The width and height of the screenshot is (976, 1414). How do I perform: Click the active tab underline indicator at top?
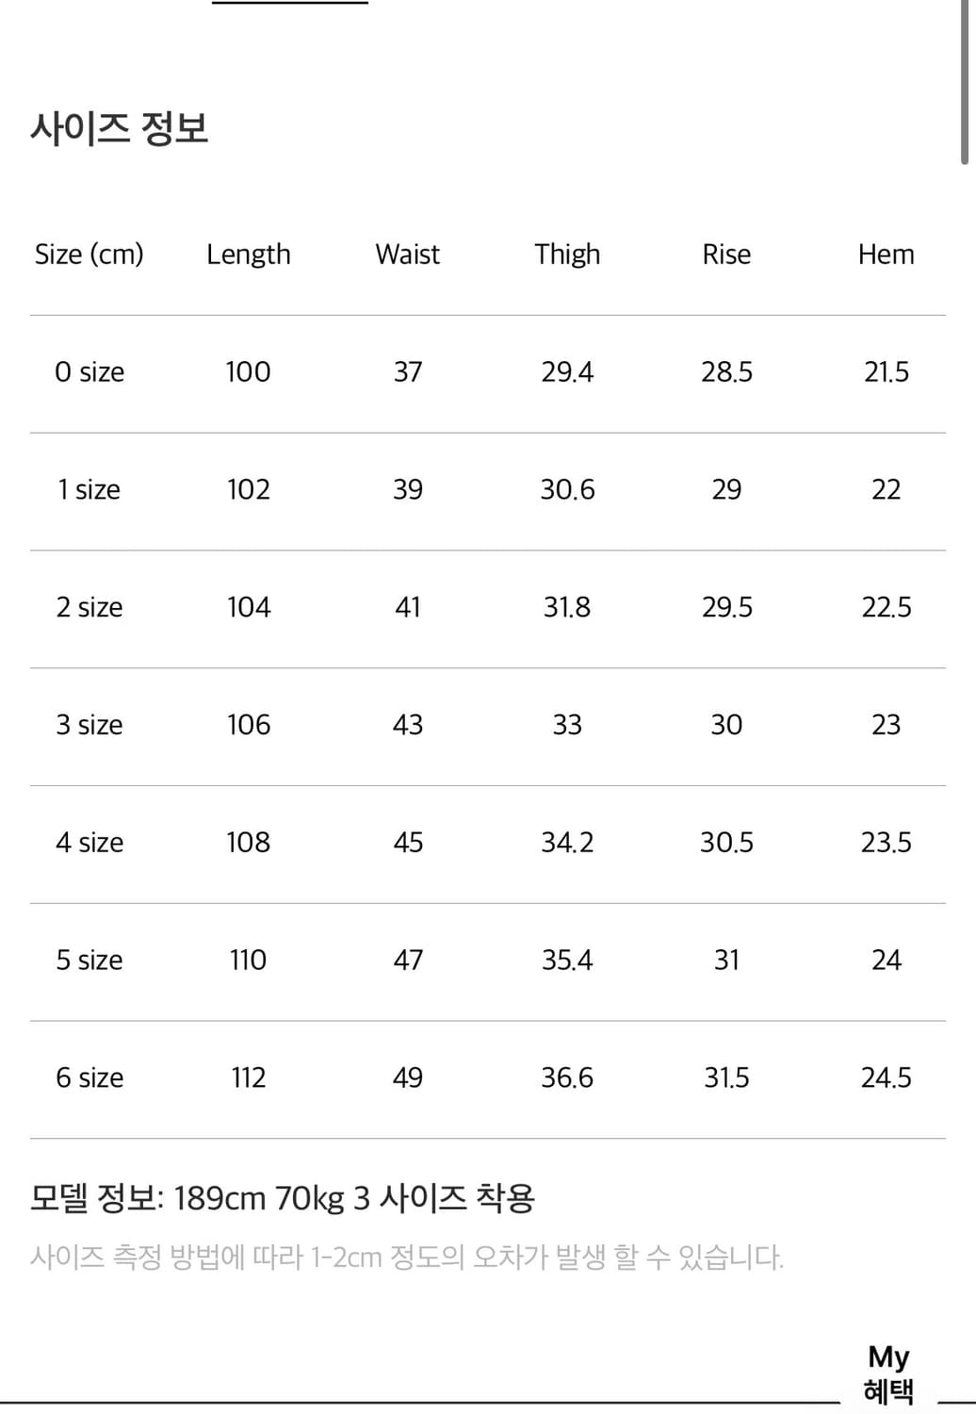(x=289, y=3)
